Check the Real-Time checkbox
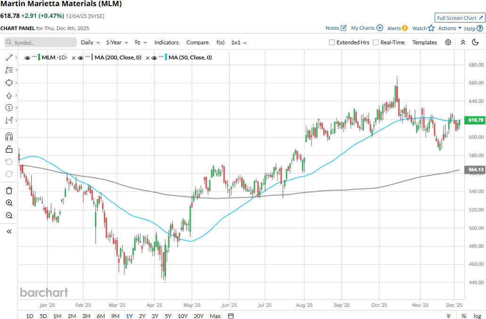 coord(376,42)
